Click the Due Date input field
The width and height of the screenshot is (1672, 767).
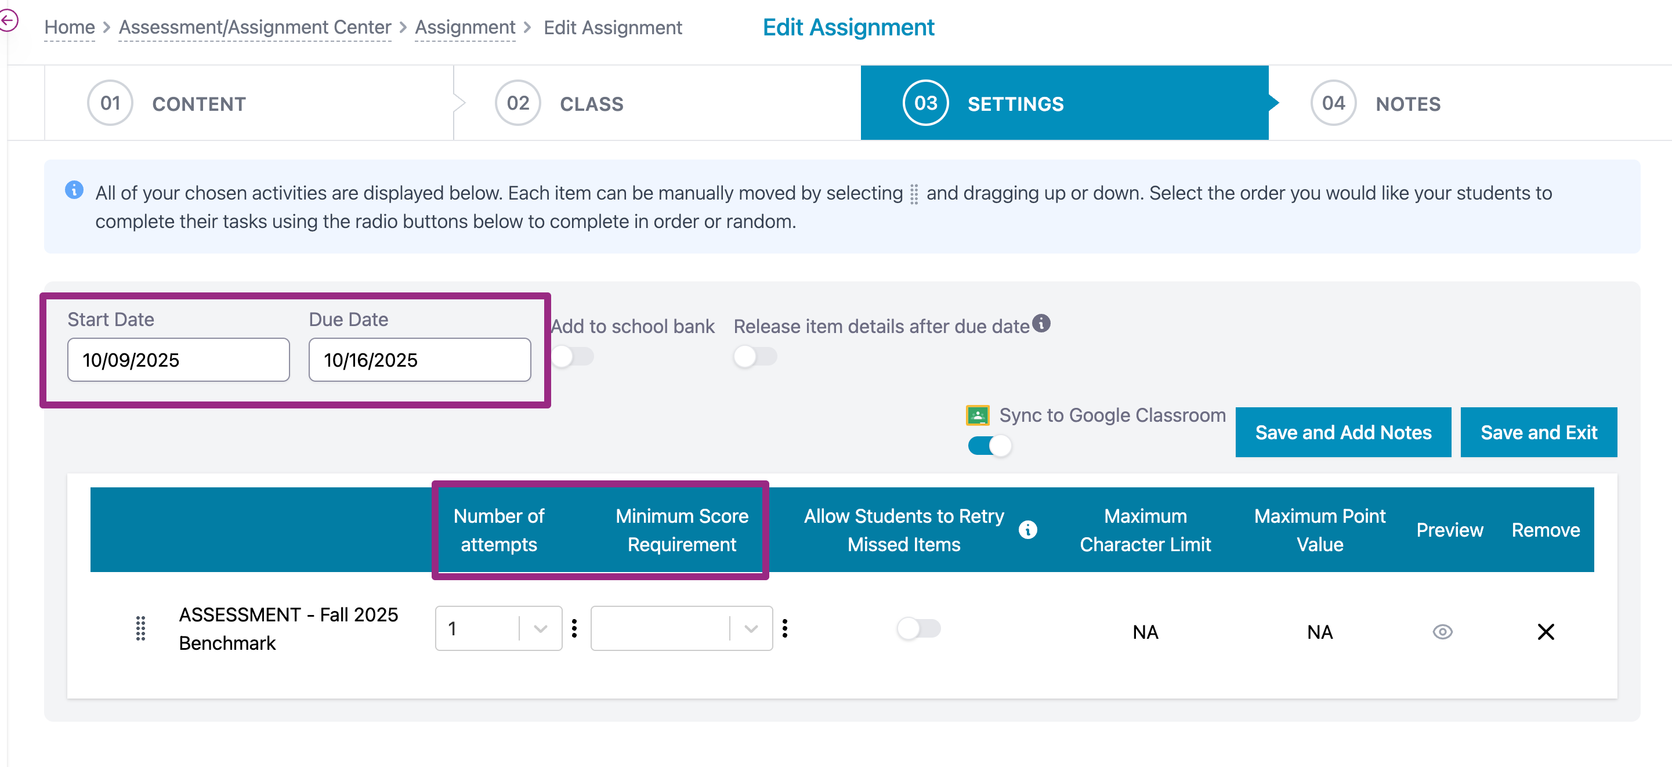419,360
